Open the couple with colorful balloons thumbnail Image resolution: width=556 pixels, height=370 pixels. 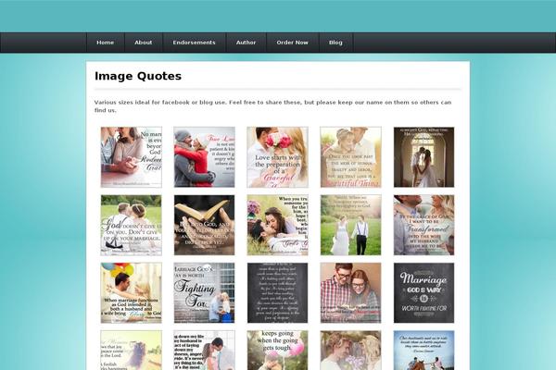[132, 293]
